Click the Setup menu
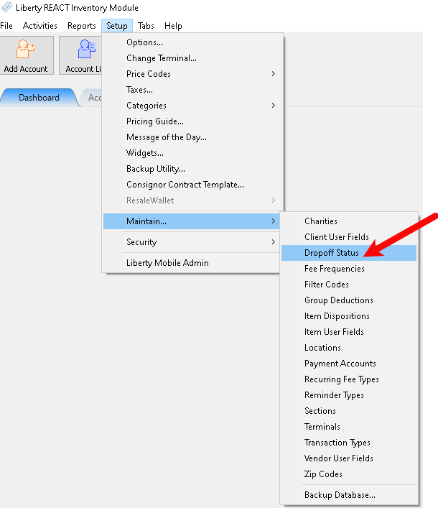The height and width of the screenshot is (508, 438). (117, 26)
